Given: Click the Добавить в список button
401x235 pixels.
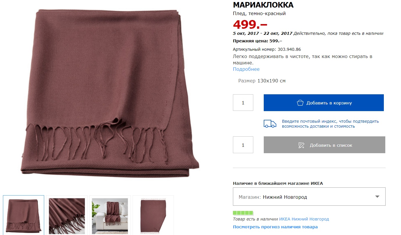Looking at the screenshot, I should [324, 145].
